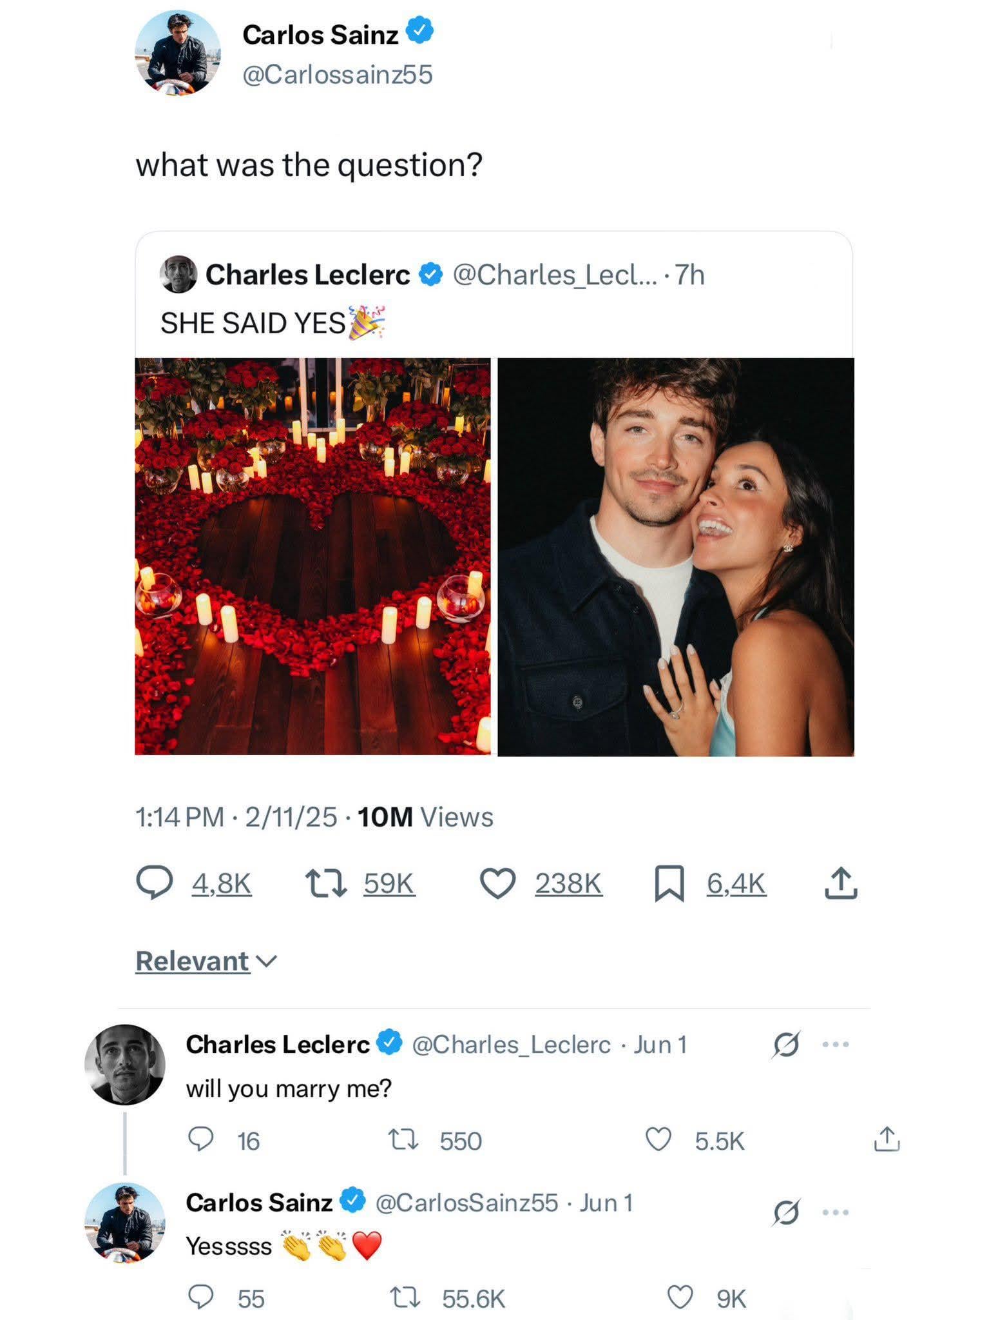Open the quoted Charles Leclerc tweet header
The image size is (989, 1320).
[307, 275]
